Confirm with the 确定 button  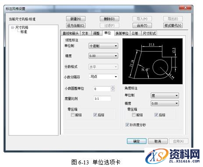136,141
